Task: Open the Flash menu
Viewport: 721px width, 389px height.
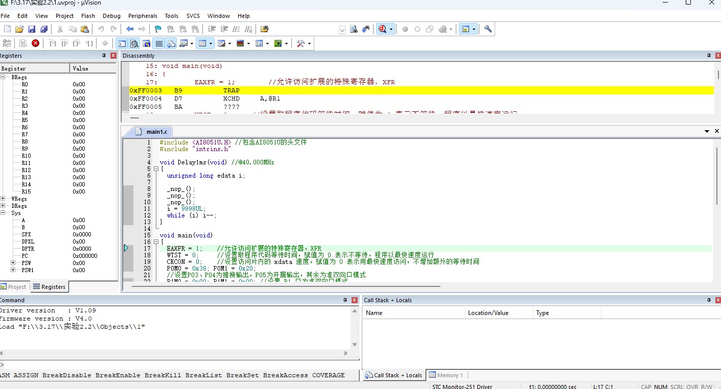Action: (x=88, y=16)
